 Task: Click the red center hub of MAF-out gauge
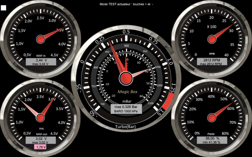[41, 118]
